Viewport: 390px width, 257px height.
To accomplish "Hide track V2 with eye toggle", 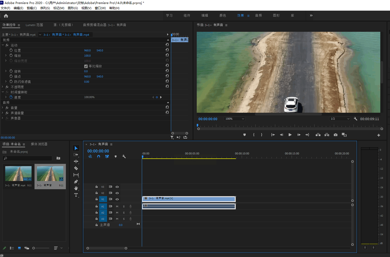I will (x=117, y=193).
